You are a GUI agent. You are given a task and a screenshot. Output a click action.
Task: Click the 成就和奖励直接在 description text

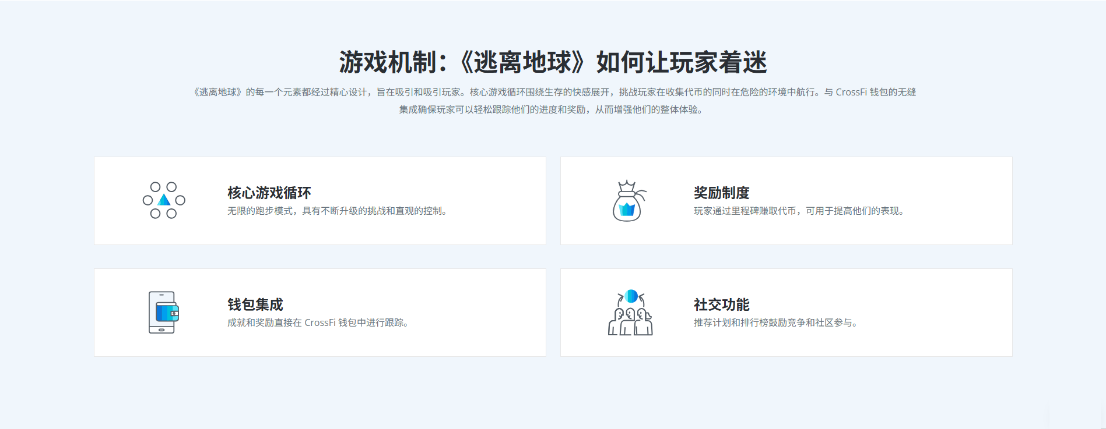point(317,322)
